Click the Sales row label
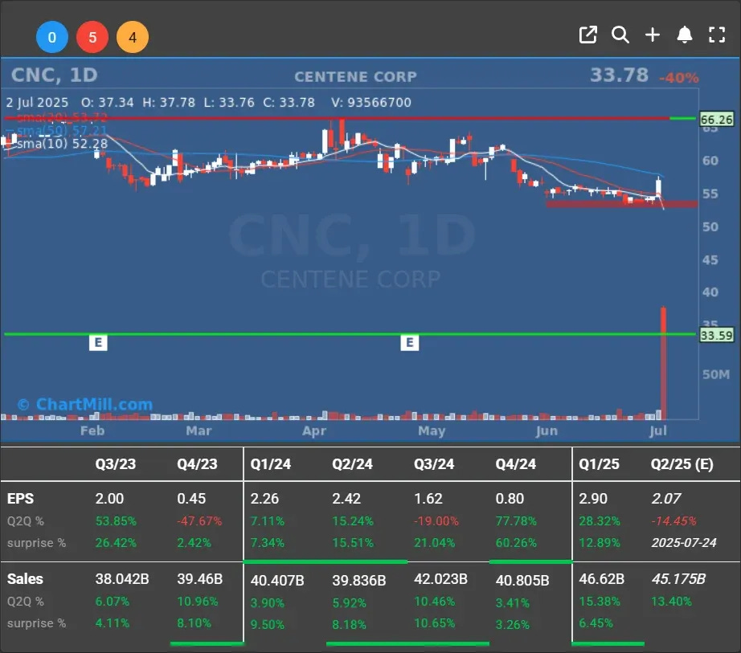 click(25, 579)
